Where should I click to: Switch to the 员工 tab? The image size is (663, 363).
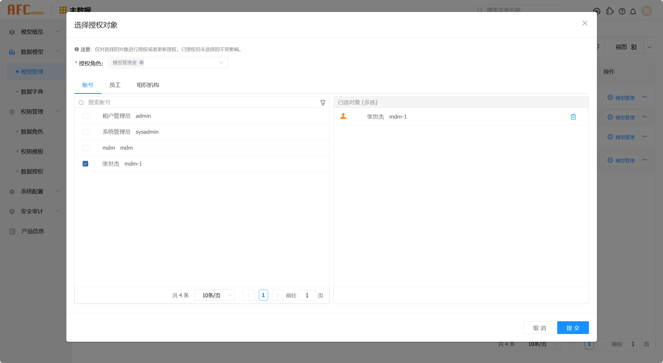pyautogui.click(x=115, y=85)
